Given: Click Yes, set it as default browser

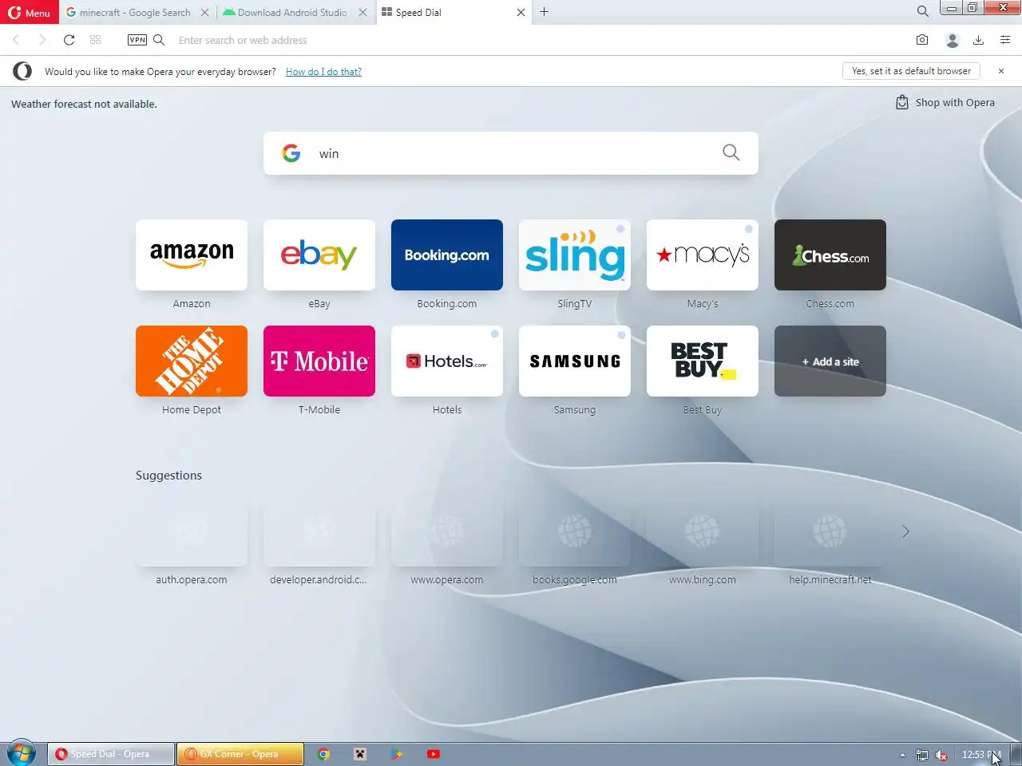Looking at the screenshot, I should [x=911, y=71].
